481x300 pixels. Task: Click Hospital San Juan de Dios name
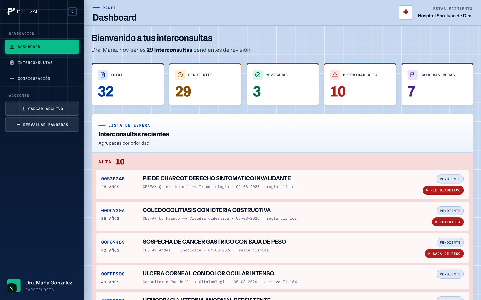pyautogui.click(x=445, y=16)
